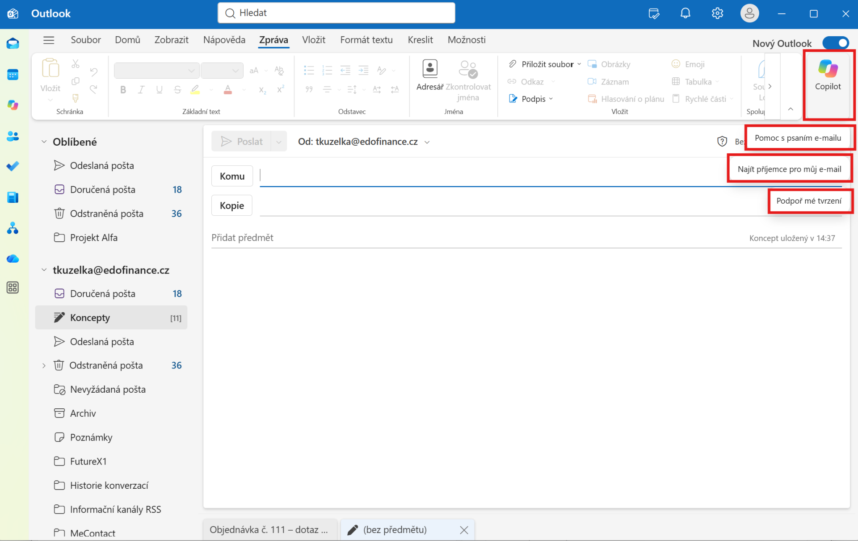The width and height of the screenshot is (858, 541).
Task: Open the Soubor menu
Action: tap(86, 40)
